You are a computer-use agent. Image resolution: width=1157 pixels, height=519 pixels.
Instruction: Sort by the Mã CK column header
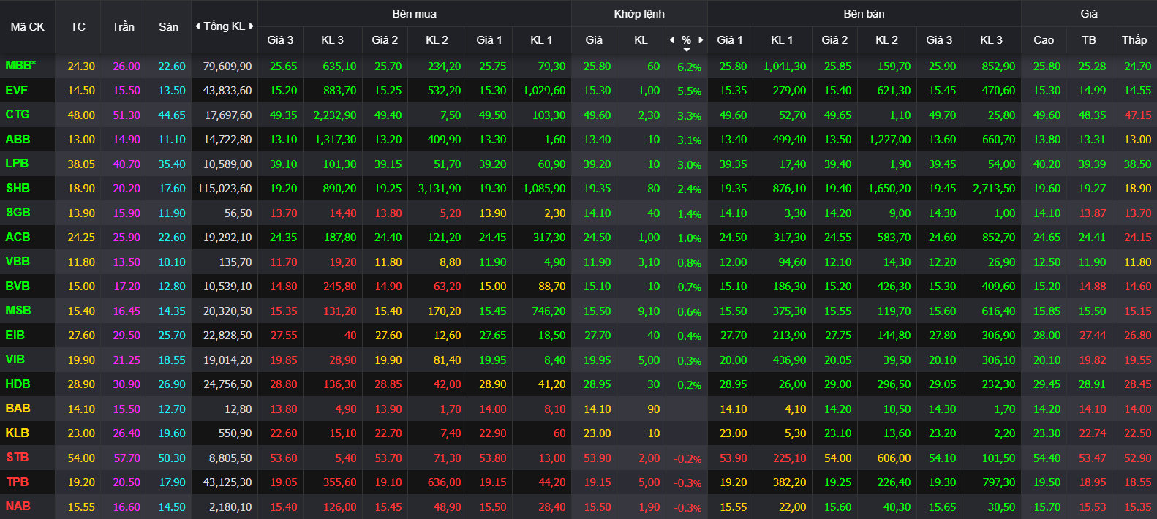tap(28, 27)
